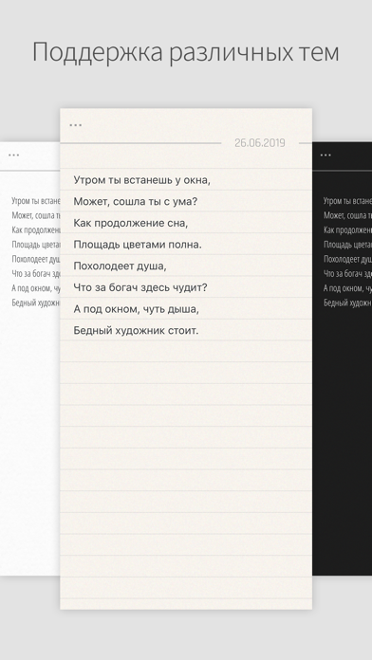Screen dimensions: 372x660
Task: Select the black theme note's "Утром ты" line
Action: point(347,201)
